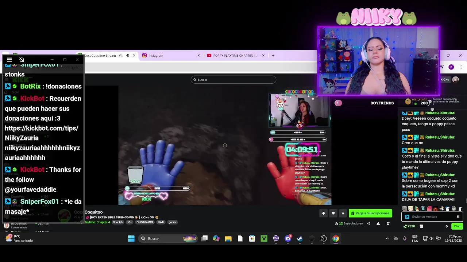
Task: Open OBS Studio from the taskbar
Action: (324, 239)
